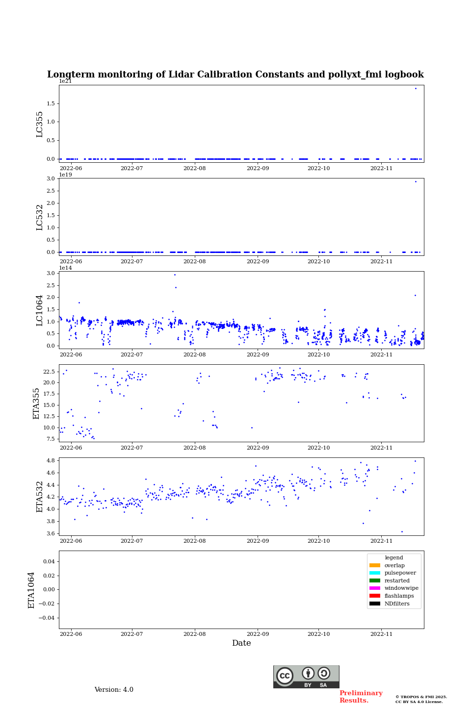Click the BY attribution person icon

308,673
